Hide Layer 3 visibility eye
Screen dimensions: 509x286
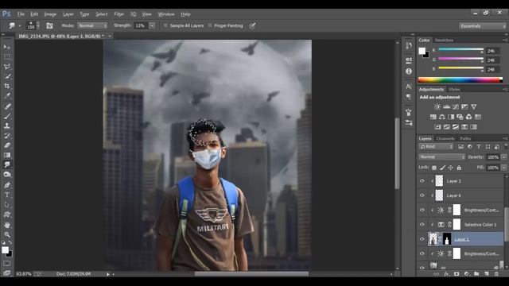(422, 181)
